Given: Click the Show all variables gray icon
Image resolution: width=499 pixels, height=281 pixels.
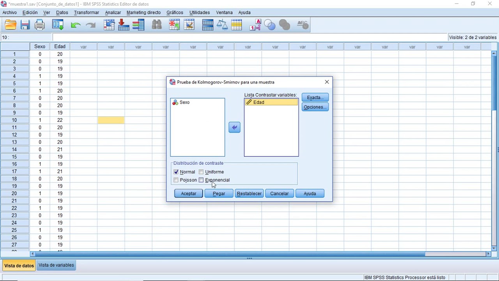Looking at the screenshot, I should (285, 25).
